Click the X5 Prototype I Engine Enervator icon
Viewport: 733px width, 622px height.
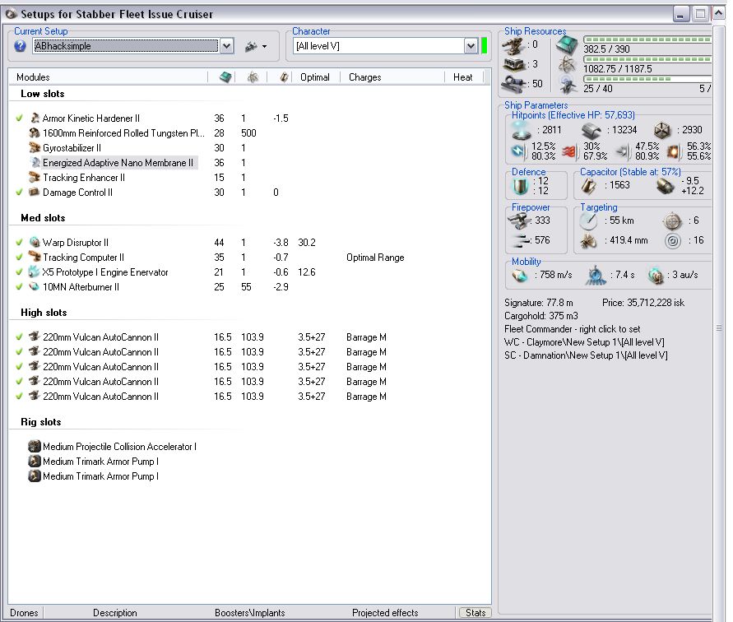[x=35, y=272]
